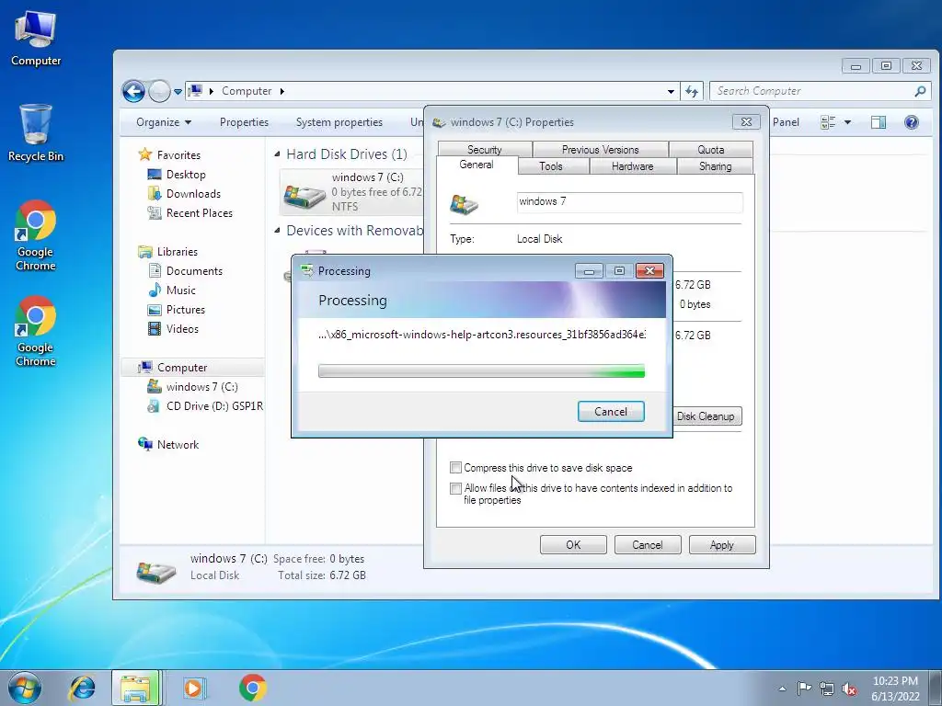The image size is (942, 706).
Task: Select Music library
Action: (180, 290)
